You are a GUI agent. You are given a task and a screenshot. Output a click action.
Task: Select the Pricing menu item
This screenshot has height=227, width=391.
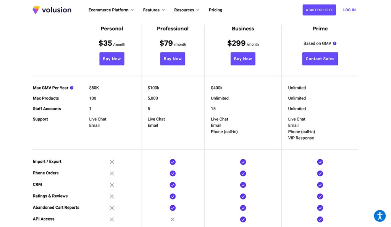pos(215,10)
